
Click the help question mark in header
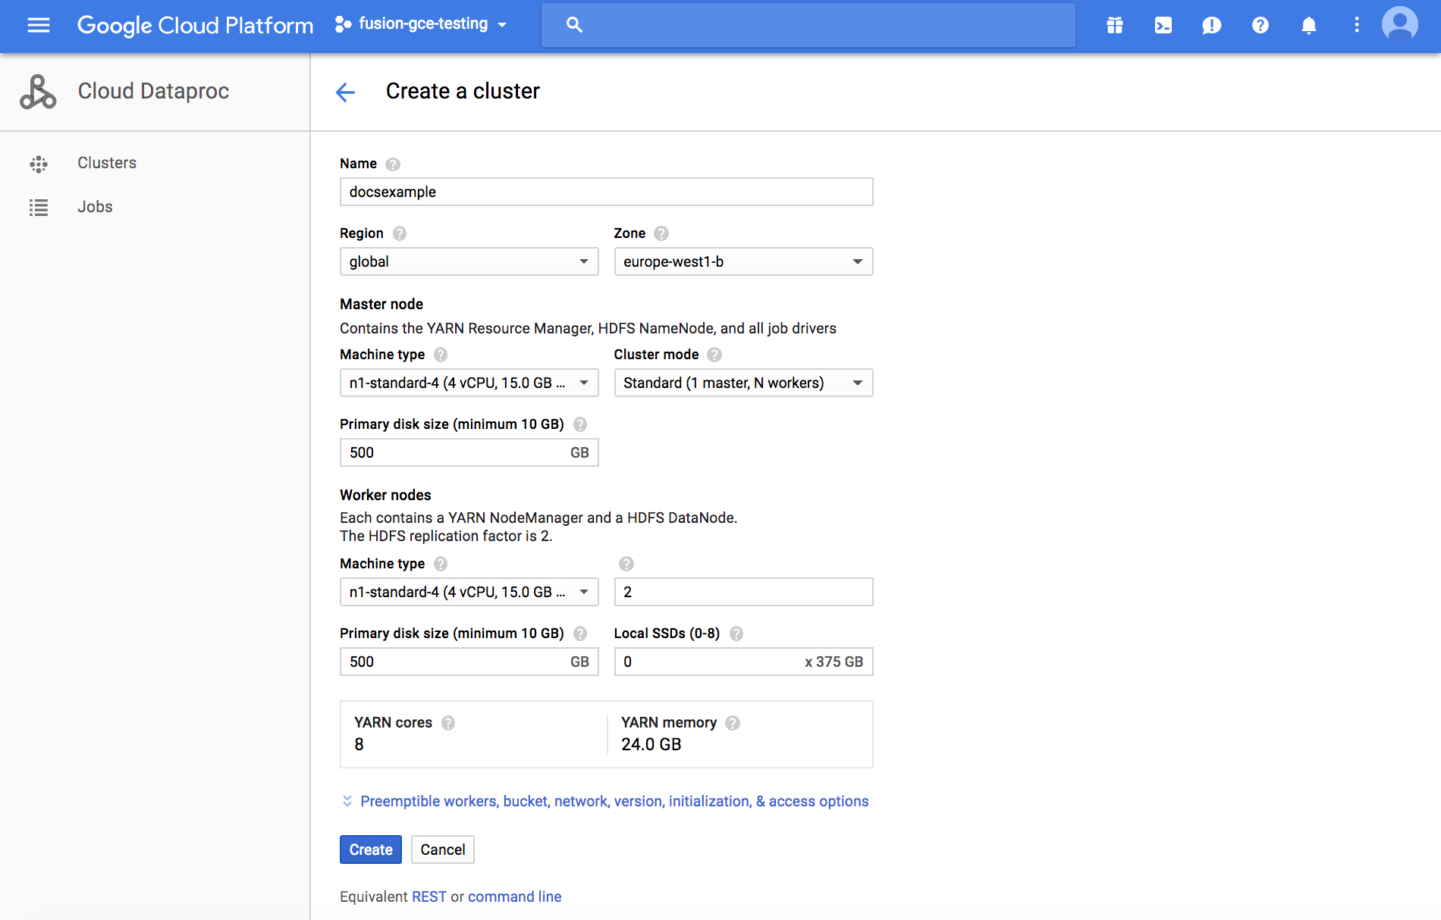(1260, 25)
